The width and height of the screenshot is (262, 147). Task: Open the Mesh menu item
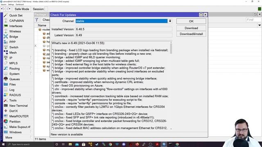click(x=13, y=53)
